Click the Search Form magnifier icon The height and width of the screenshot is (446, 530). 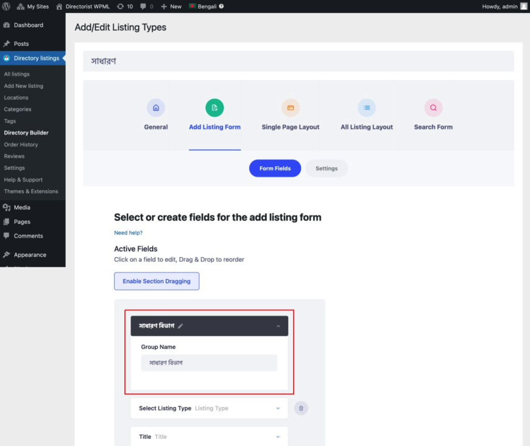[x=433, y=108]
